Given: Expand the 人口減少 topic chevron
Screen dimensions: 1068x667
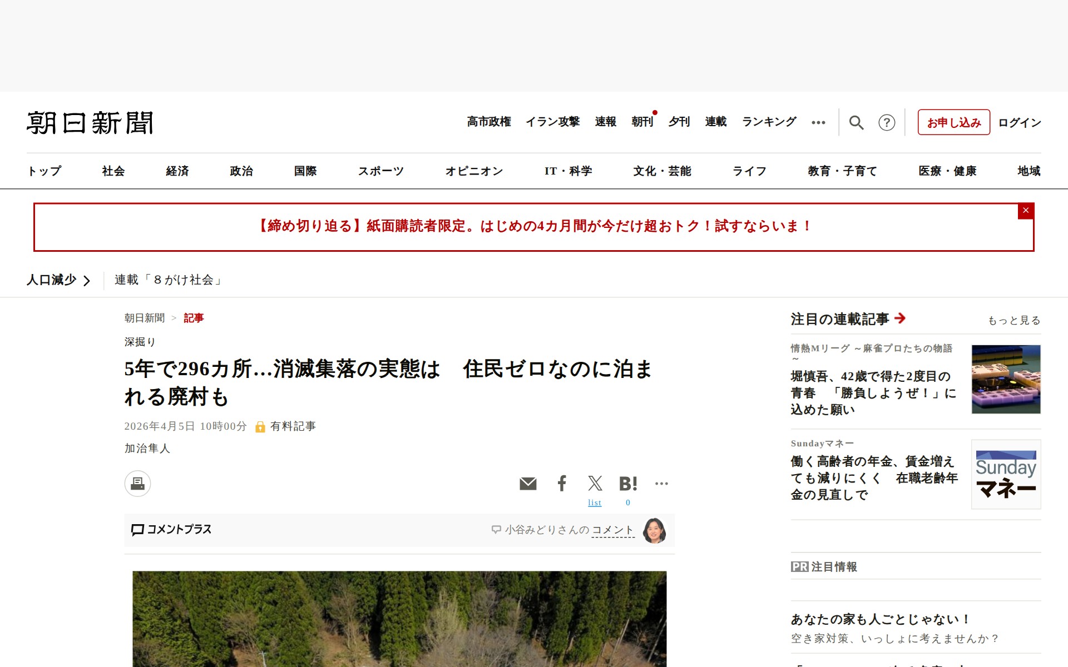Looking at the screenshot, I should coord(87,281).
